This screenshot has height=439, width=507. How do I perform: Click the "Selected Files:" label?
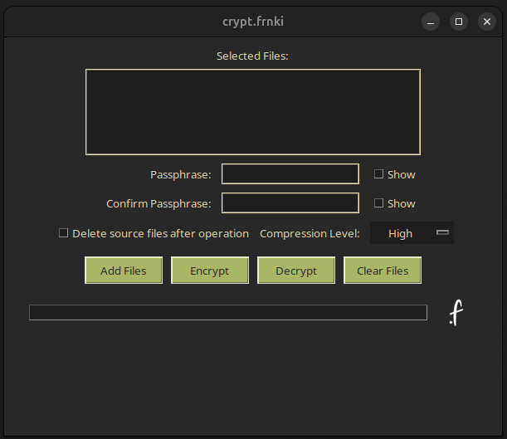(252, 56)
